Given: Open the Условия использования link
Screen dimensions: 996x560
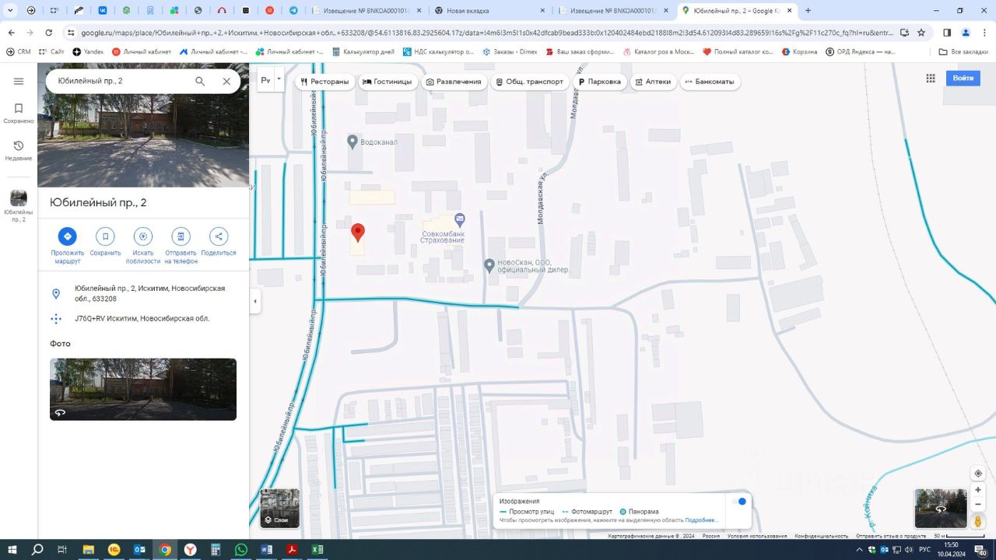Looking at the screenshot, I should [x=757, y=536].
